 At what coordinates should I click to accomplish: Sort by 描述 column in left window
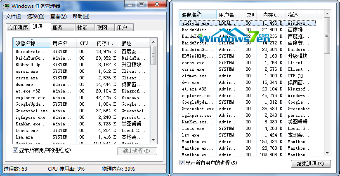point(134,43)
